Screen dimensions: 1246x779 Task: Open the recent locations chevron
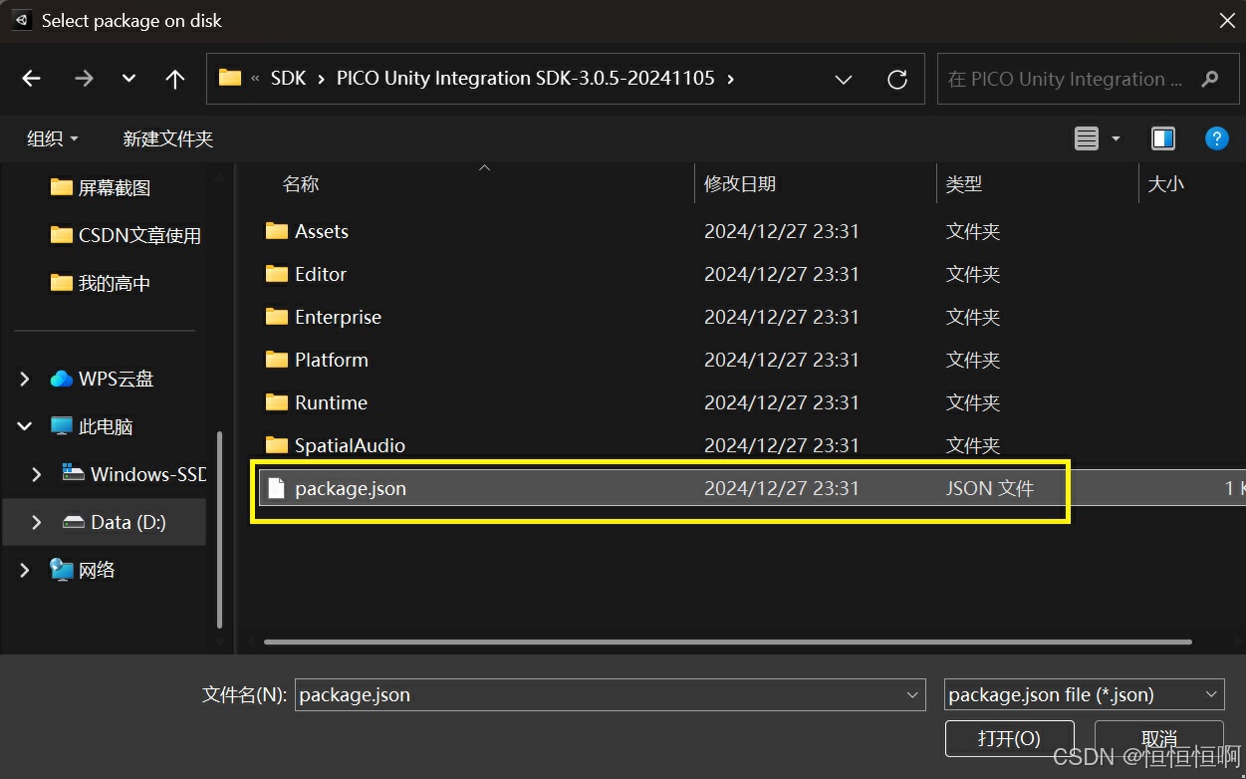(x=128, y=79)
